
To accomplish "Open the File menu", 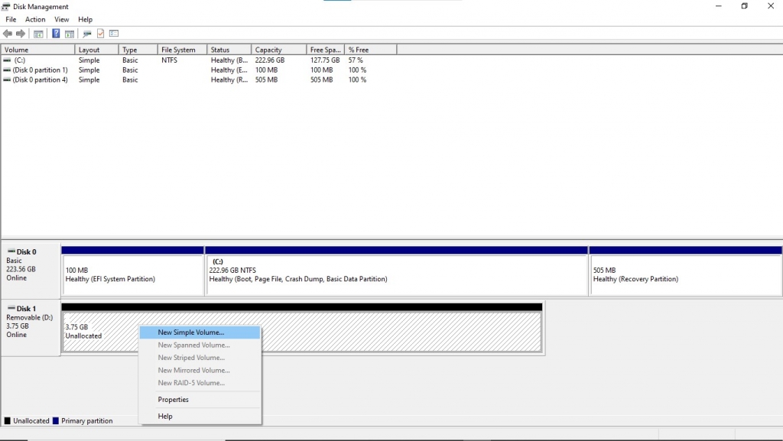I will click(10, 19).
